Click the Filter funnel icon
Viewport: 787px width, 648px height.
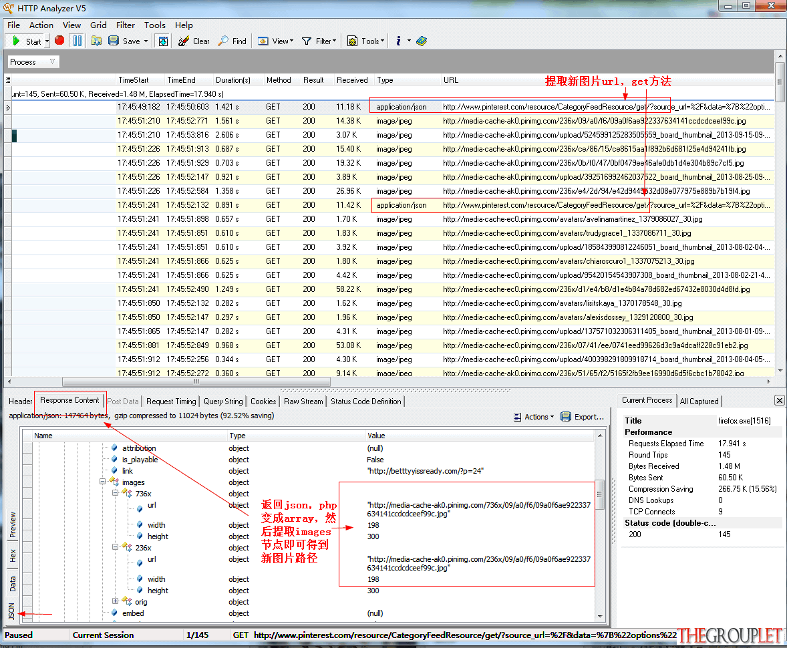(307, 41)
